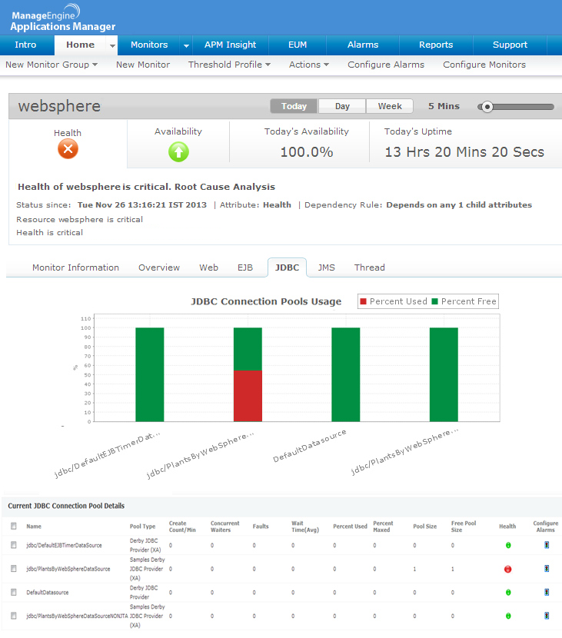Click the green DefaultDatasource chart bar
Screen dimensions: 562x638
[x=346, y=374]
